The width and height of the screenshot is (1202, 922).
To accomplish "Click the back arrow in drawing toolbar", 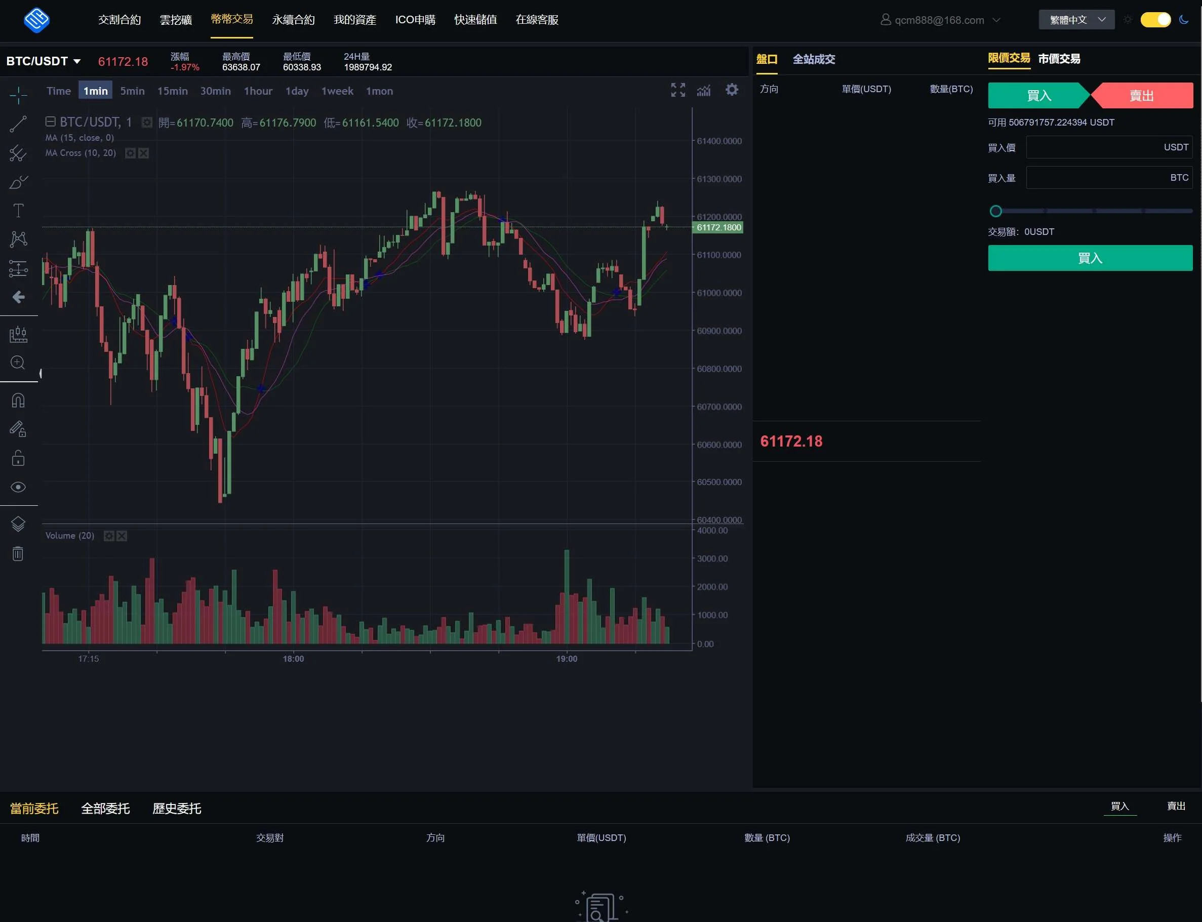I will pyautogui.click(x=18, y=297).
